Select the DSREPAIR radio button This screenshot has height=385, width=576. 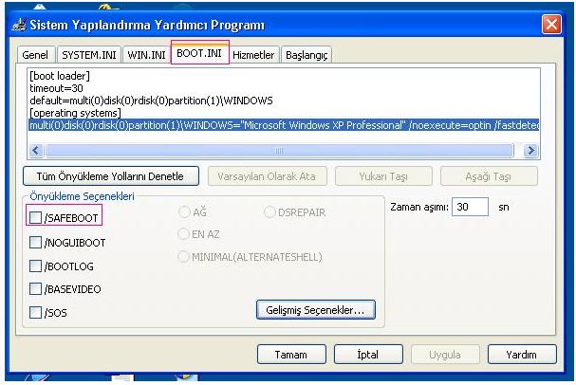pyautogui.click(x=269, y=211)
